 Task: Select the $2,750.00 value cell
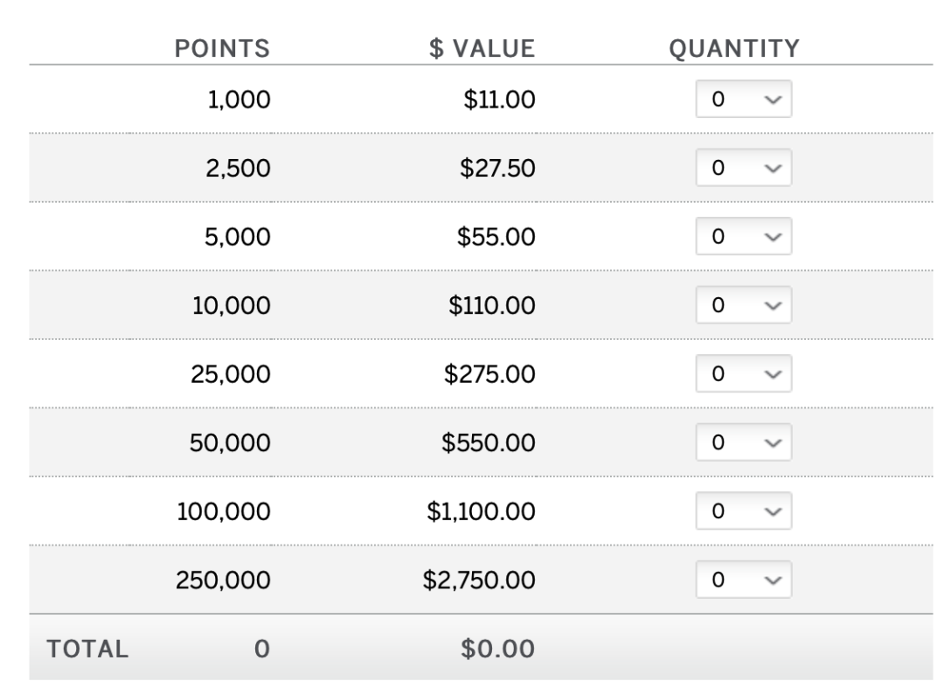[x=479, y=580]
